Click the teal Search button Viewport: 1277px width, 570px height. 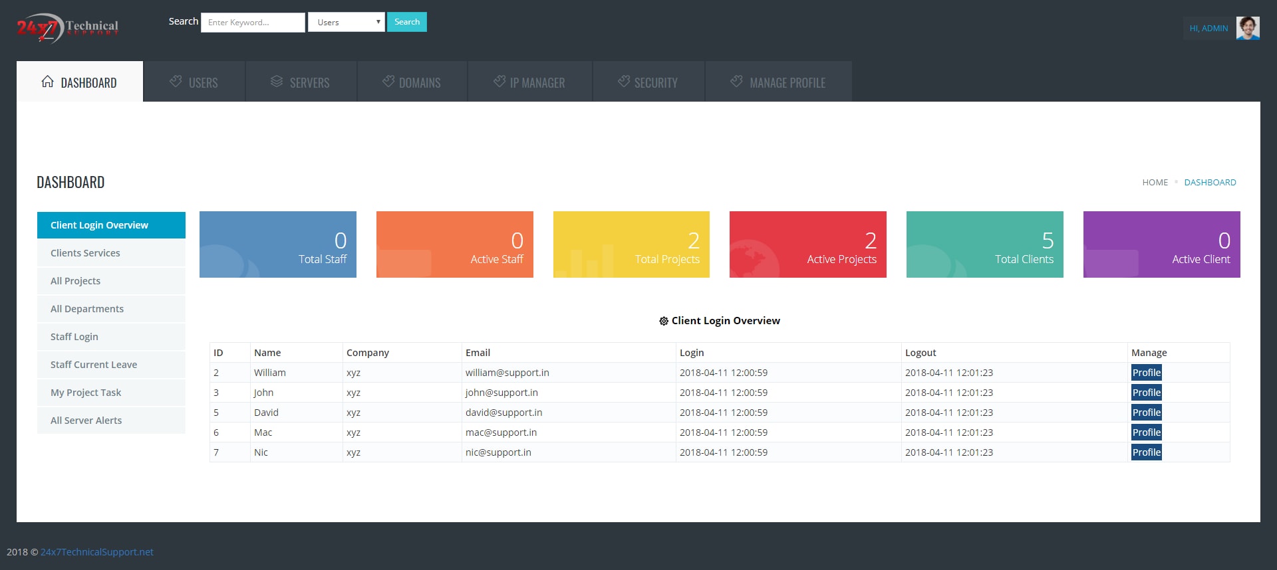tap(407, 22)
